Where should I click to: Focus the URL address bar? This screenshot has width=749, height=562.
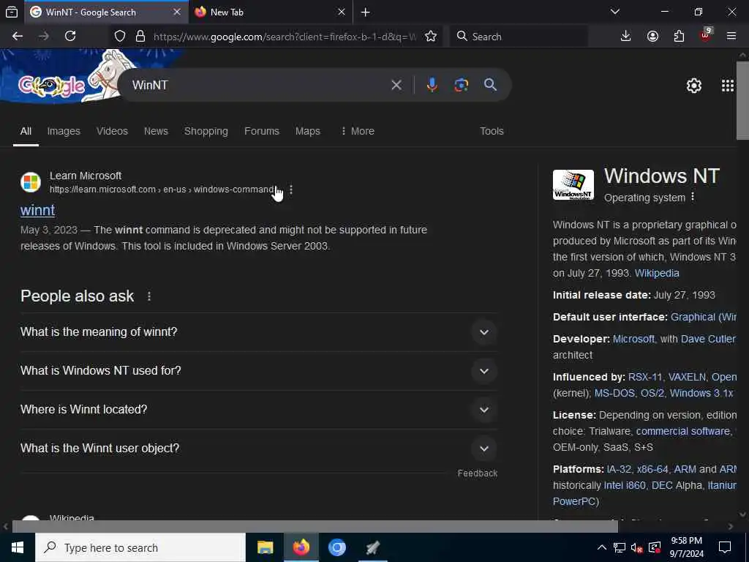285,37
